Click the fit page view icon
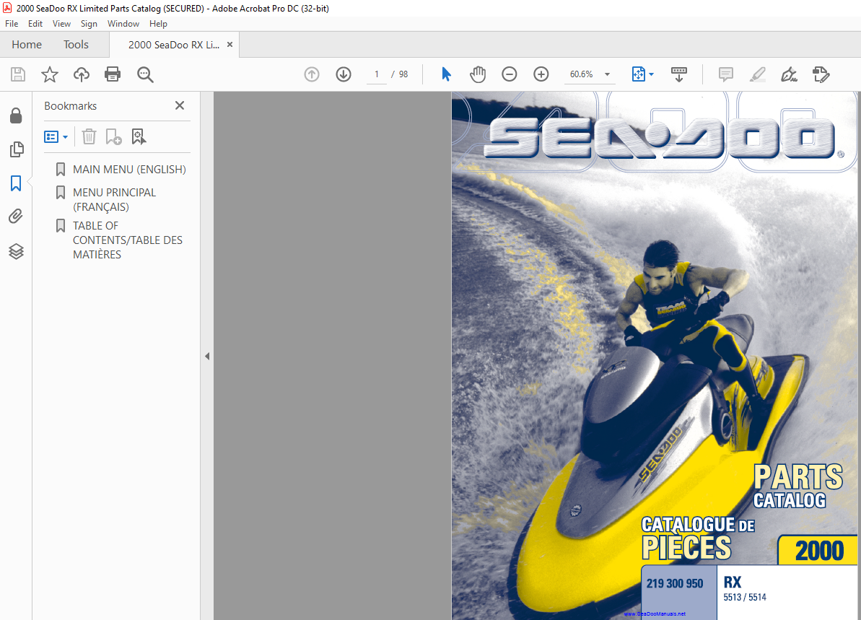Image resolution: width=861 pixels, height=620 pixels. pos(638,74)
